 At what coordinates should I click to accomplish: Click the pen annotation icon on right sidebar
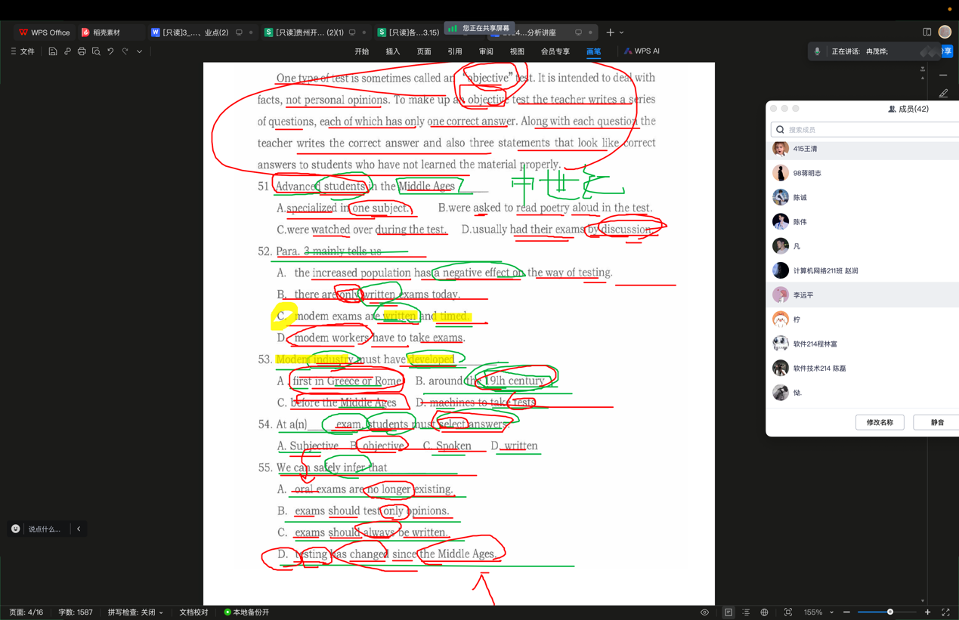tap(943, 94)
